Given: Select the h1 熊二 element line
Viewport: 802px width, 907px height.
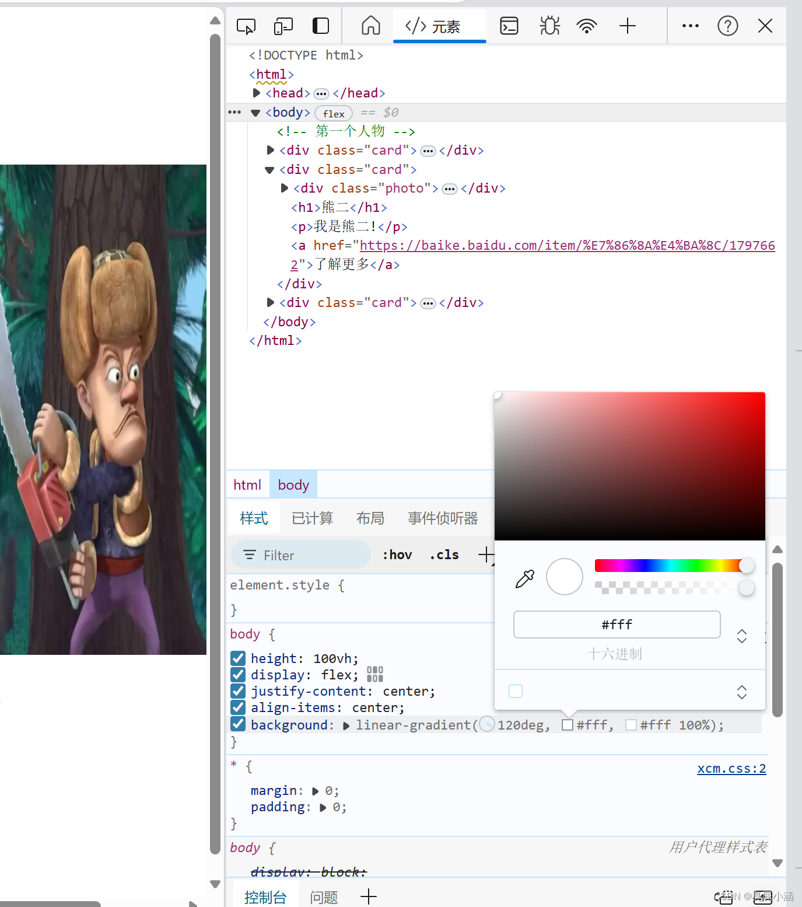Looking at the screenshot, I should (339, 207).
